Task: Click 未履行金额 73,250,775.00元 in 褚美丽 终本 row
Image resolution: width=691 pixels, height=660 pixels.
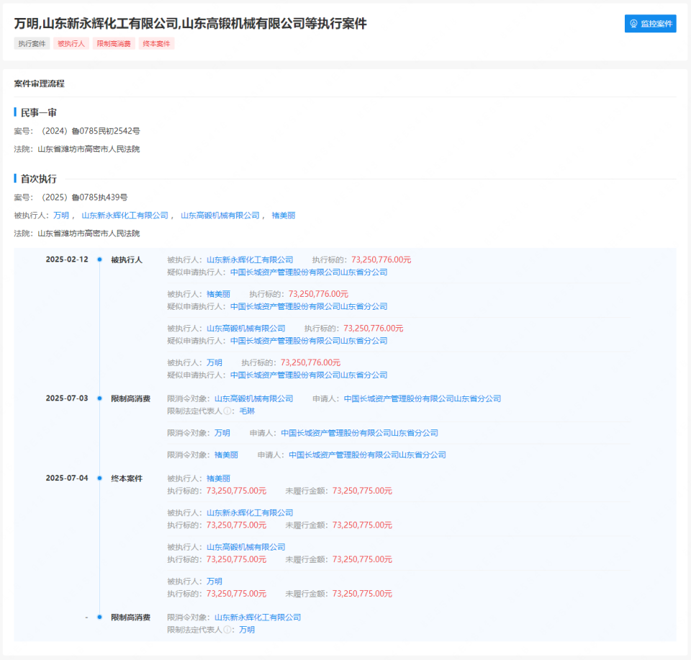Action: tap(362, 491)
